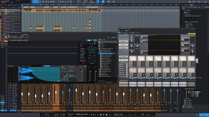Toggle the Velocity curve link box

pos(127,72)
